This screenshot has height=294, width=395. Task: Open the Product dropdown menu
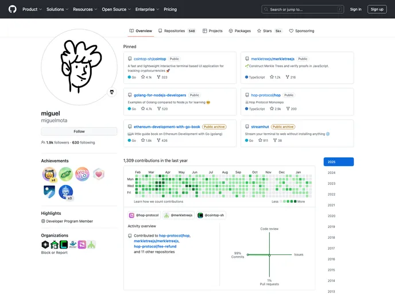[x=32, y=9]
